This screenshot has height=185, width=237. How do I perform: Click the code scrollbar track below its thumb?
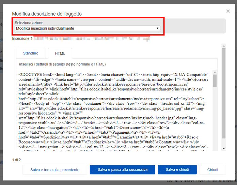click(215, 119)
